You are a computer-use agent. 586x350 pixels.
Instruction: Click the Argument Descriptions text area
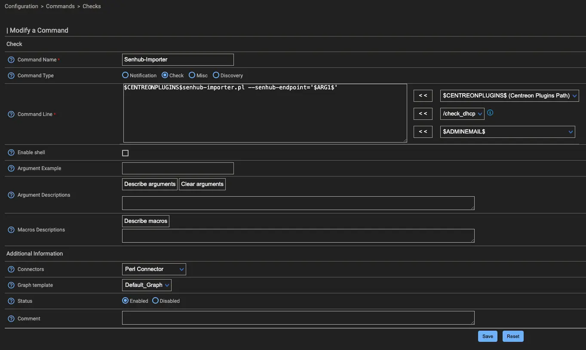(298, 203)
